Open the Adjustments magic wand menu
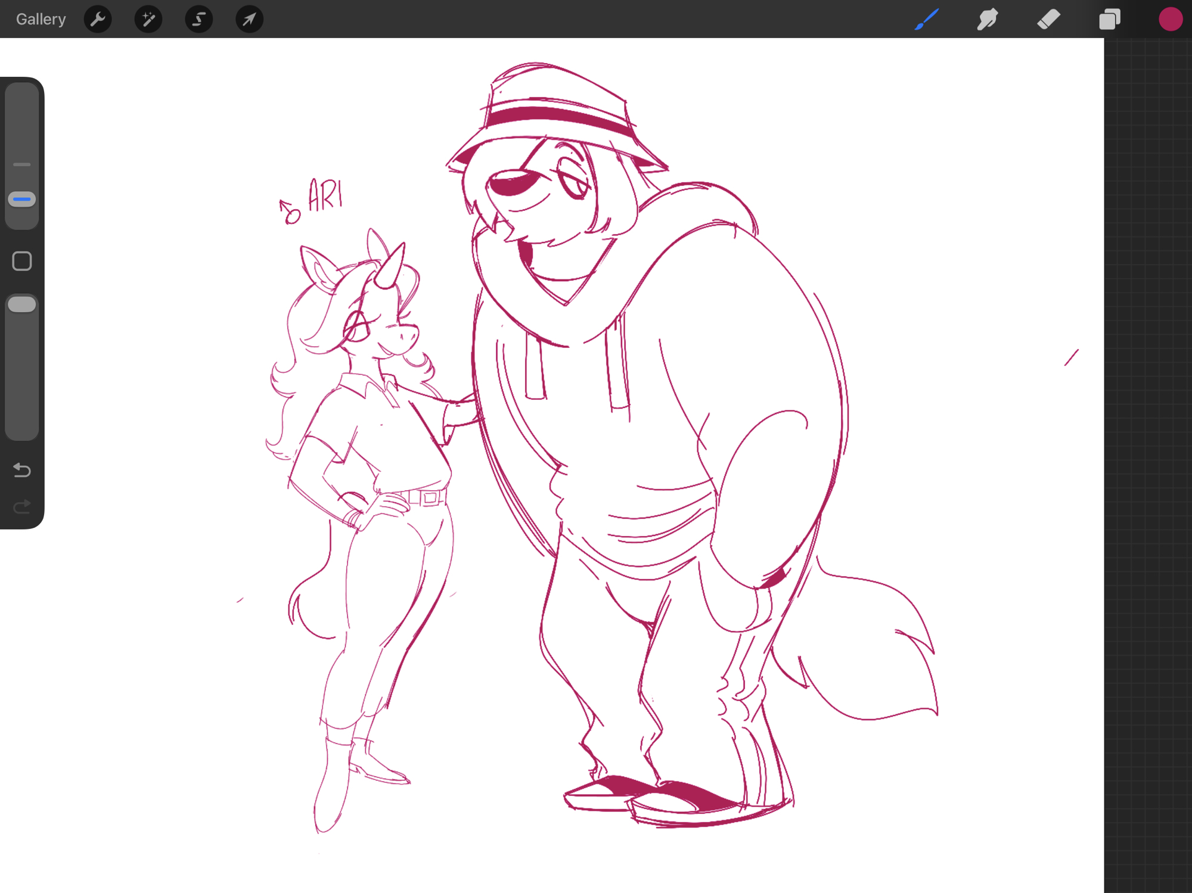 point(148,19)
